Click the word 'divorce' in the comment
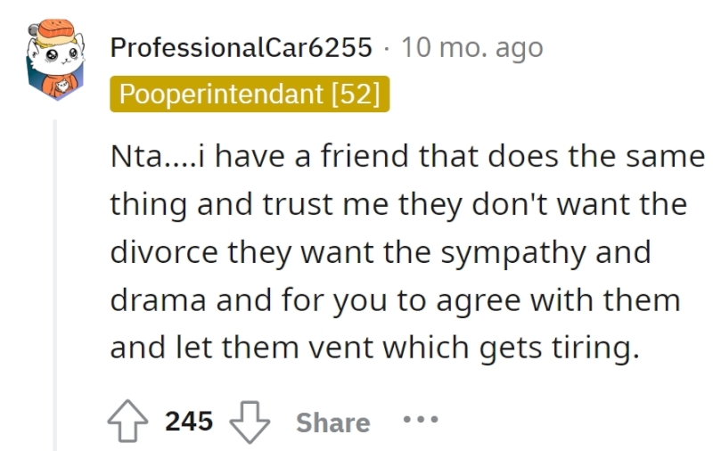The image size is (713, 451). [164, 252]
